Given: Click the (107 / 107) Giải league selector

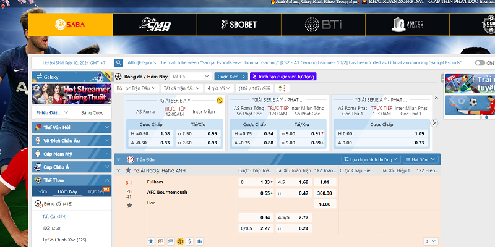Looking at the screenshot, I should coord(254,88).
